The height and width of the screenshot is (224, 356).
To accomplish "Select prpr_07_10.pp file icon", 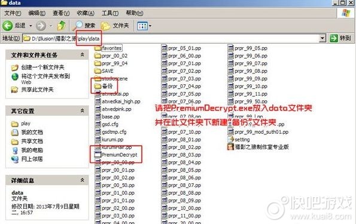I will 164,132.
